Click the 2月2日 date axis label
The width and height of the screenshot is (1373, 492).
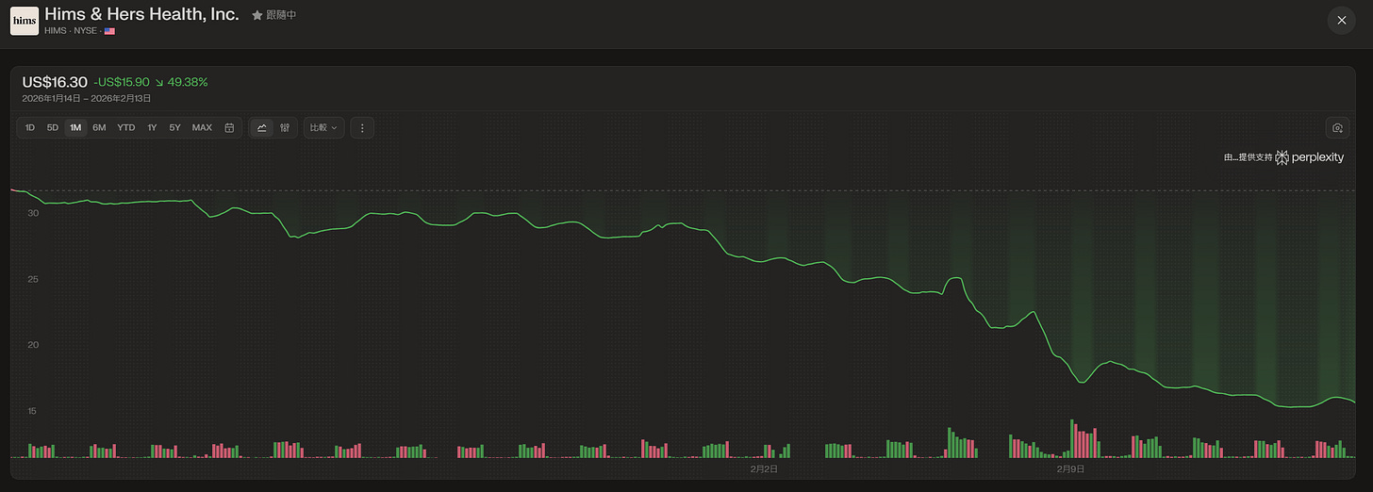pos(764,468)
